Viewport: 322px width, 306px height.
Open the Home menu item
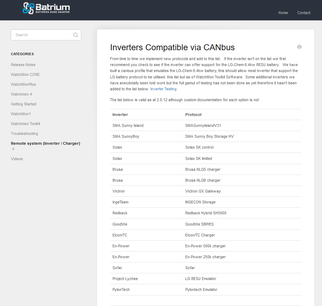click(x=283, y=13)
